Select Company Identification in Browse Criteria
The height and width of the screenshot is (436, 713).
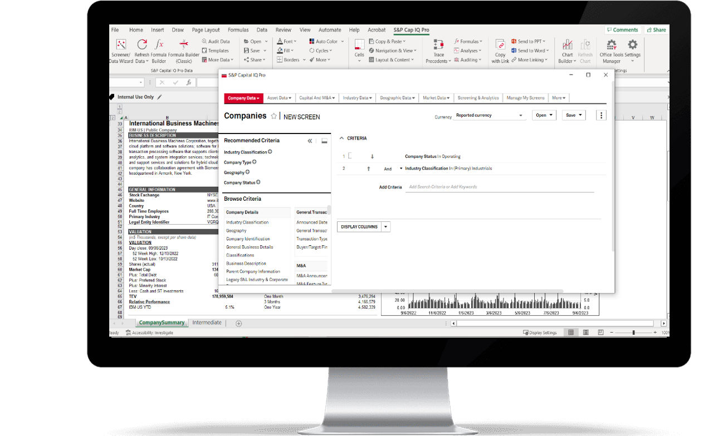tap(248, 239)
